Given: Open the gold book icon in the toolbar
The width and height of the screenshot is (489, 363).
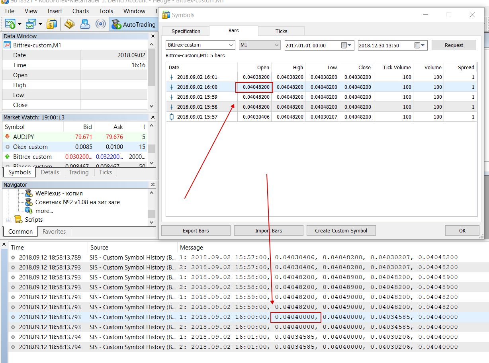Looking at the screenshot, I should coord(70,24).
